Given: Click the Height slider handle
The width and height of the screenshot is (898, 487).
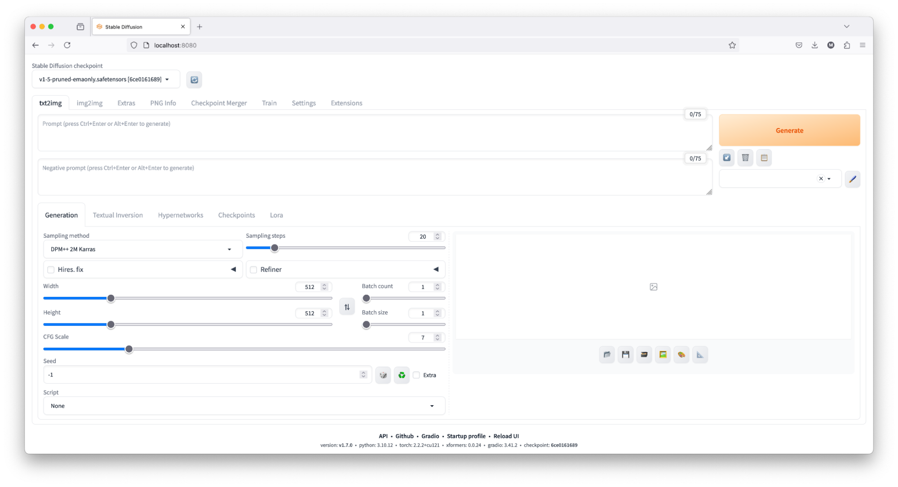Looking at the screenshot, I should (111, 324).
